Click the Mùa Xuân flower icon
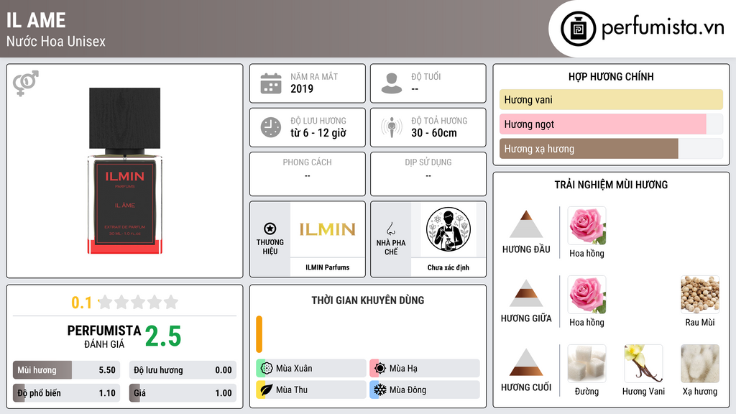736x414 pixels. (x=267, y=368)
